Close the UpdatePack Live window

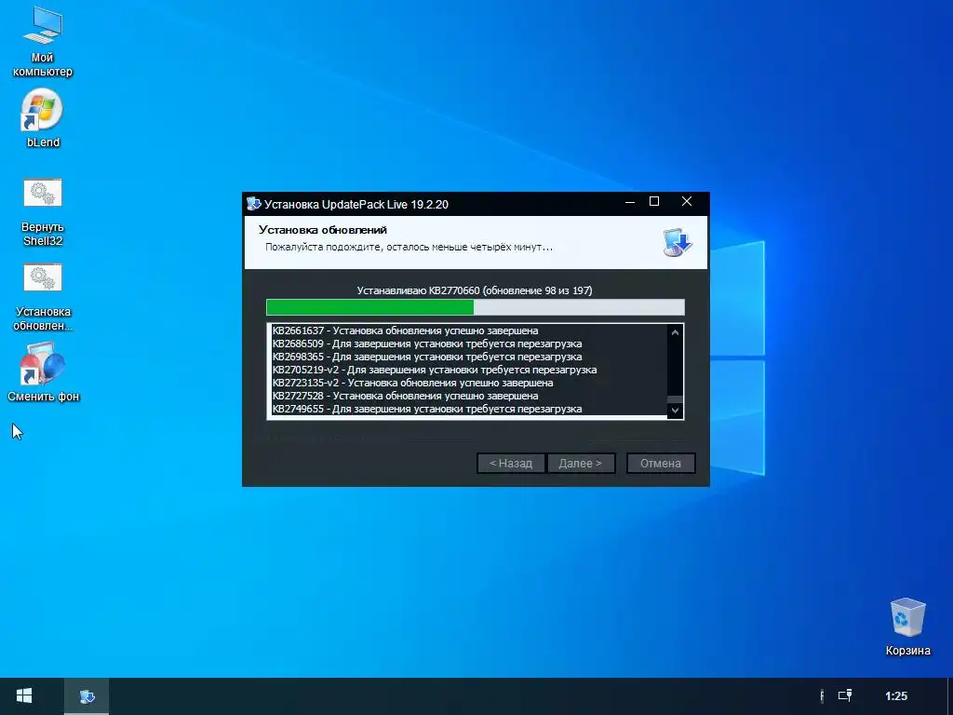(x=687, y=202)
